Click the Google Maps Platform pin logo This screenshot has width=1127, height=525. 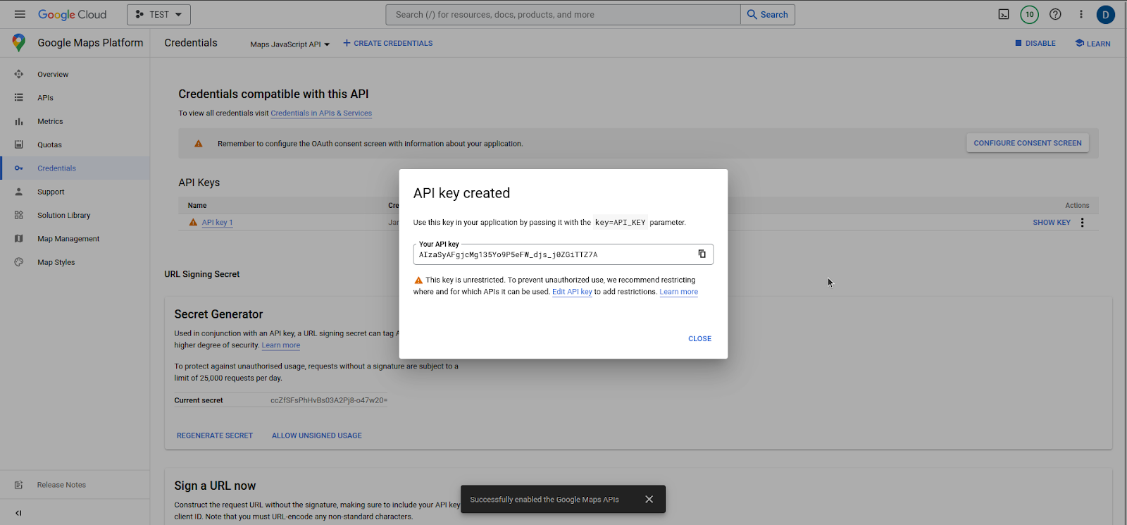click(18, 43)
